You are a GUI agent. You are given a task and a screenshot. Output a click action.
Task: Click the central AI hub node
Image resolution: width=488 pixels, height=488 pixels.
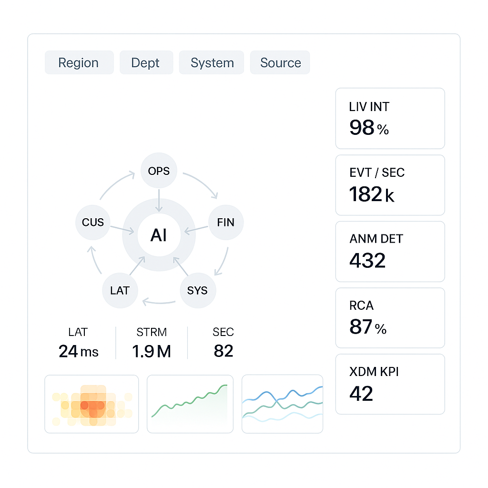coord(159,235)
